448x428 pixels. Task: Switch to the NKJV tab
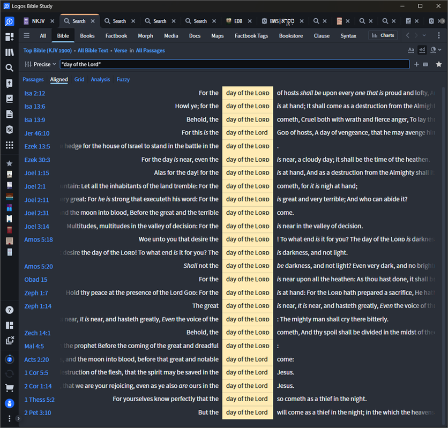tap(35, 21)
